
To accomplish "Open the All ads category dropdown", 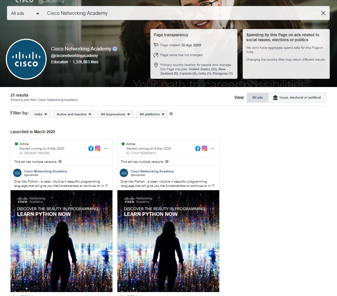I will pos(25,13).
